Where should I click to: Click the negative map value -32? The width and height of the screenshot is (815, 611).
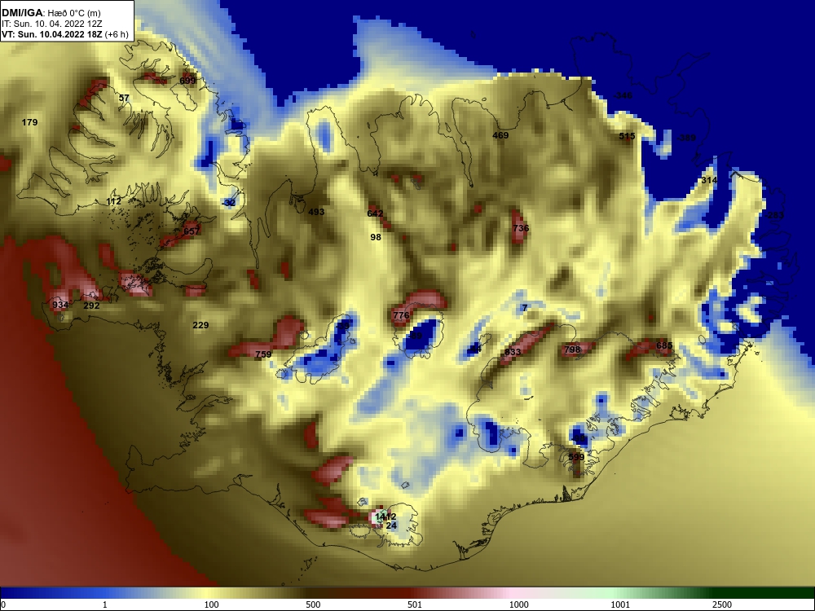(x=228, y=203)
